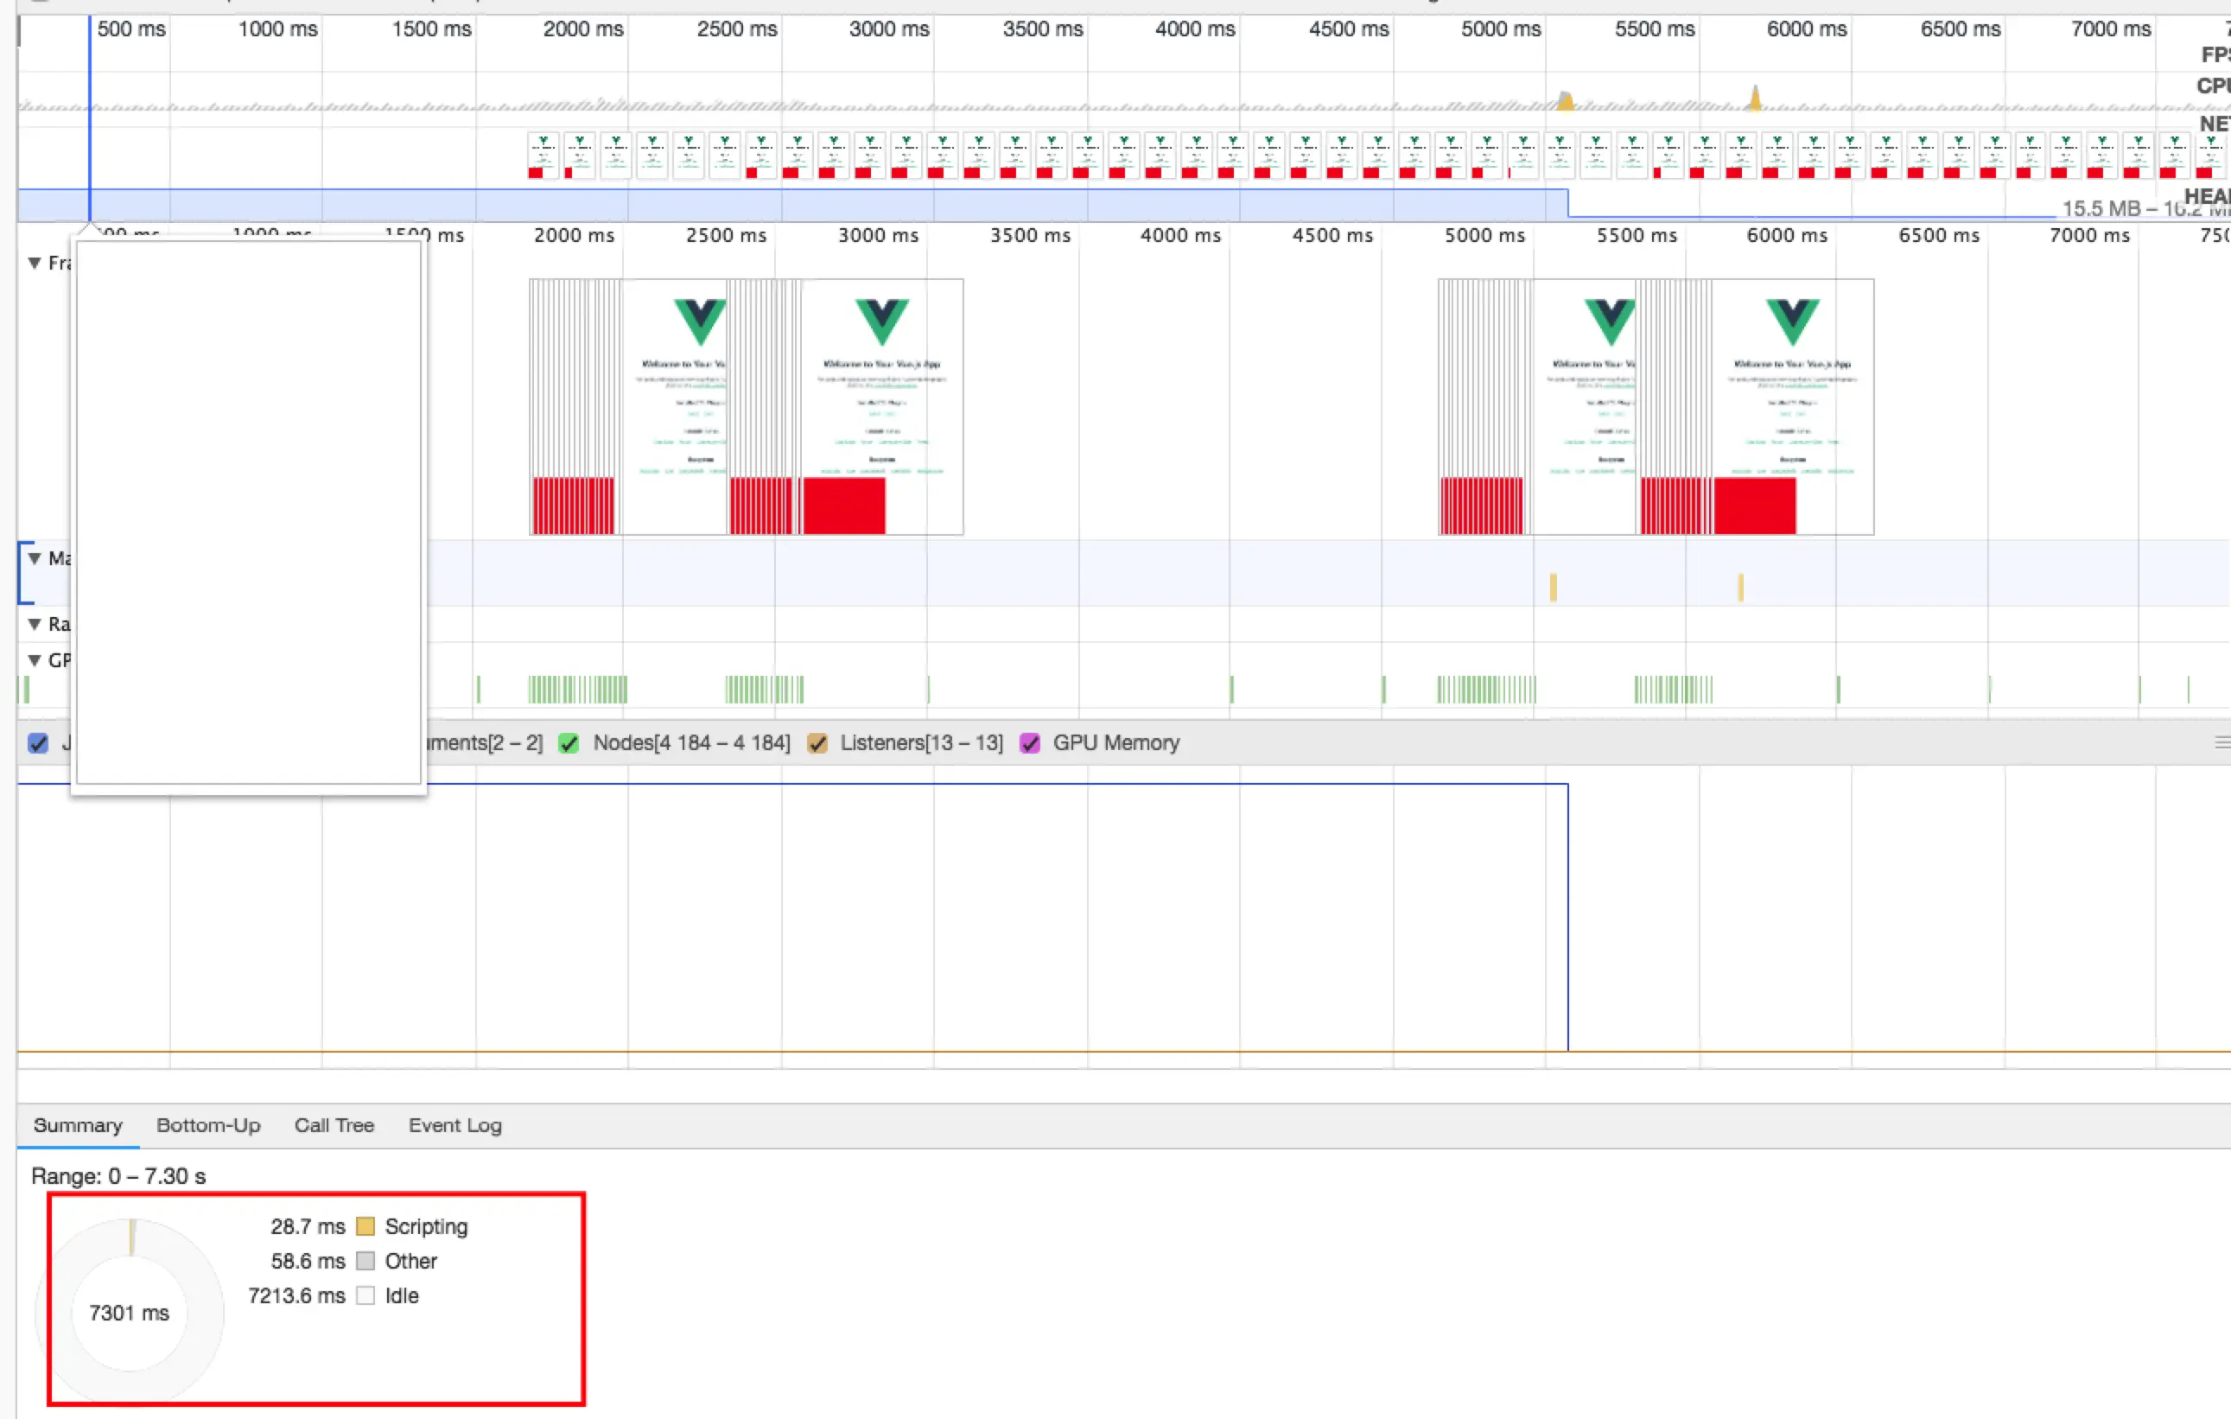Click the first filmstrip thumbnail in overview
2231x1419 pixels.
[x=543, y=155]
